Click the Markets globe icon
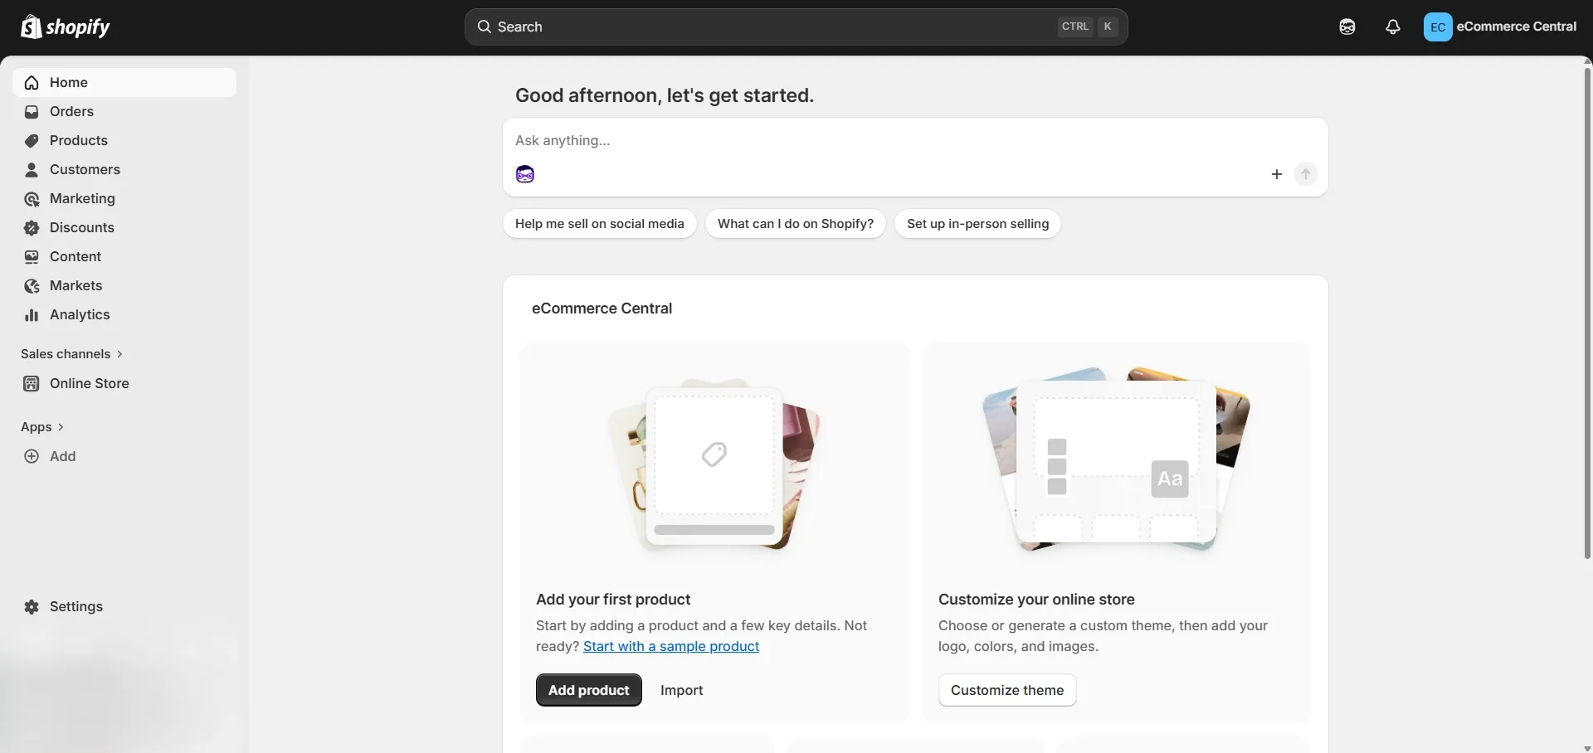 coord(32,286)
